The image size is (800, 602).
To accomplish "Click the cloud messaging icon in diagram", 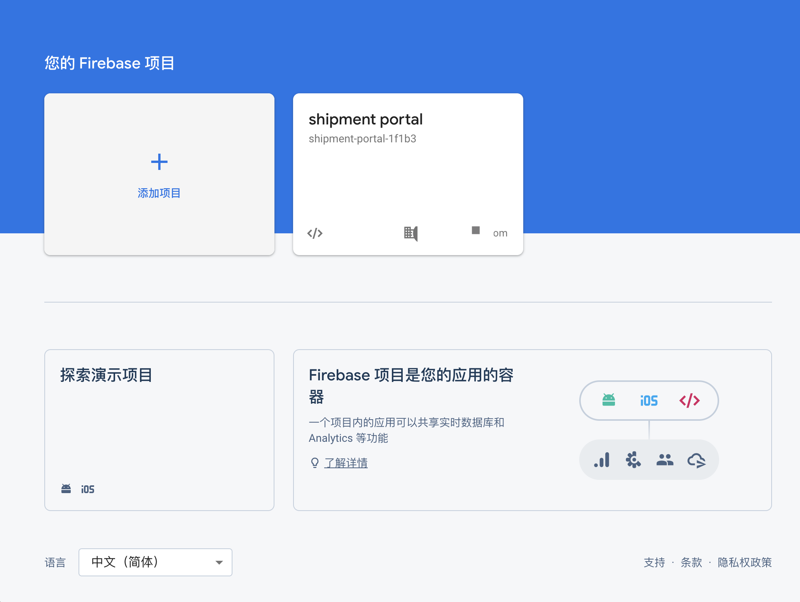I will (x=696, y=460).
